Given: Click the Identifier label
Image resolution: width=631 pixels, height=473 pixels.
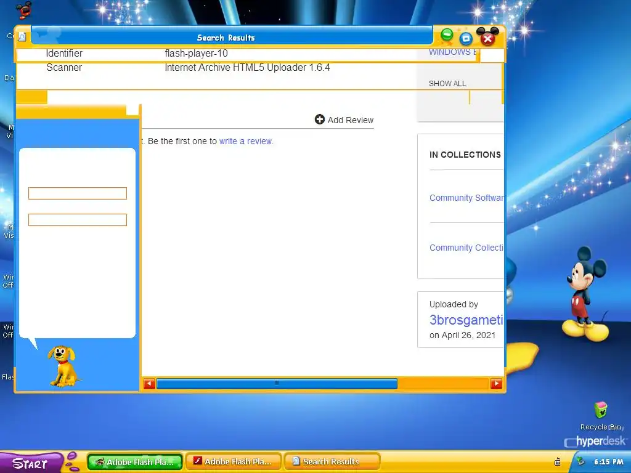Looking at the screenshot, I should pos(64,53).
